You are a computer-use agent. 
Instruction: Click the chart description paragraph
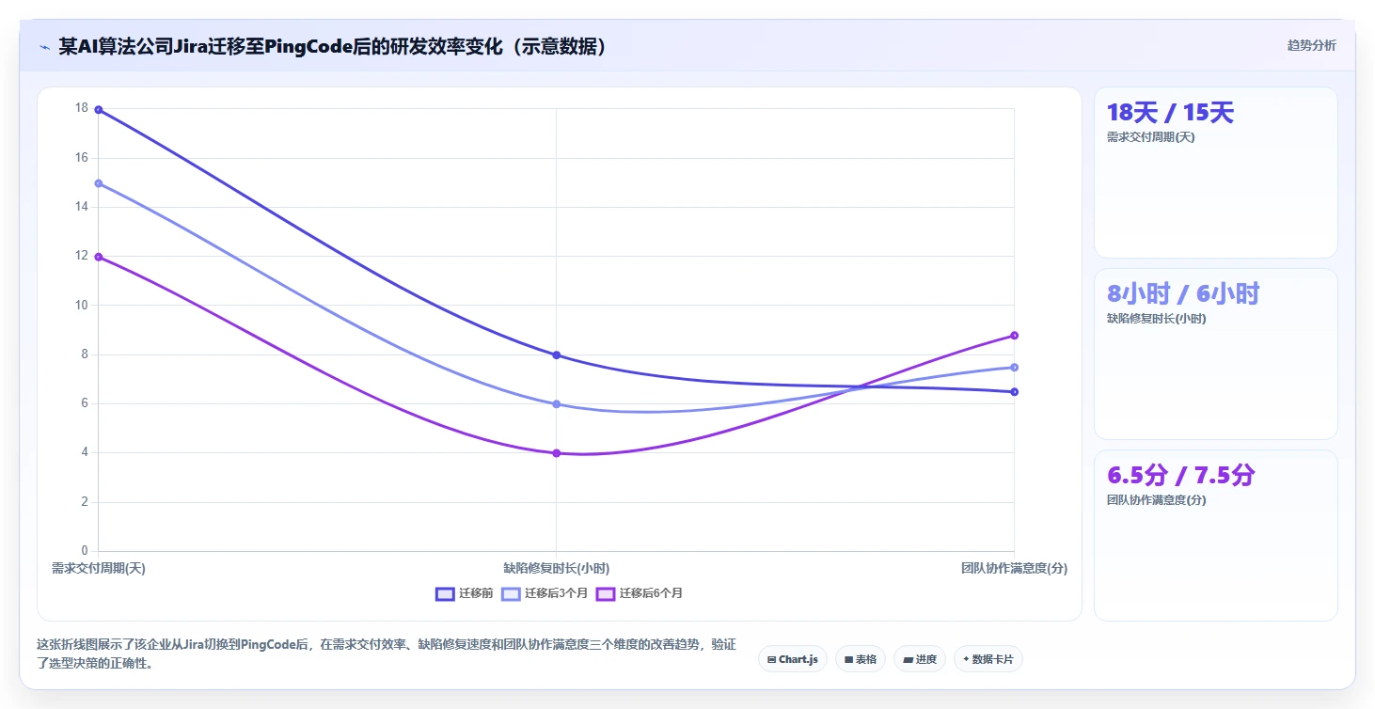386,654
